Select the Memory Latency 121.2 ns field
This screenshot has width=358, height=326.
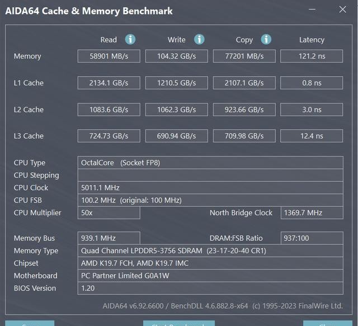pyautogui.click(x=312, y=56)
